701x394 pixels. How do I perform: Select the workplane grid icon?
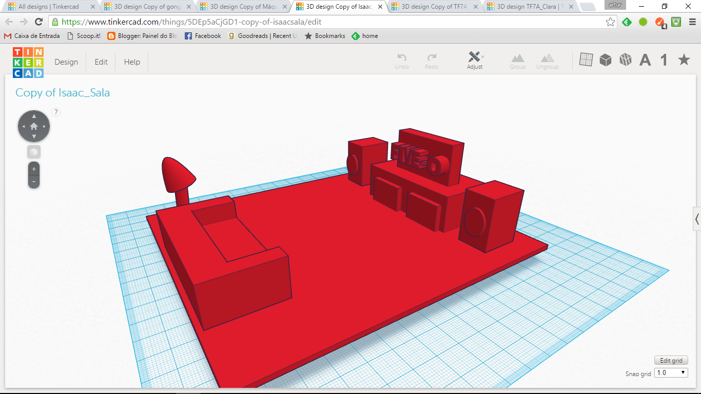(586, 60)
